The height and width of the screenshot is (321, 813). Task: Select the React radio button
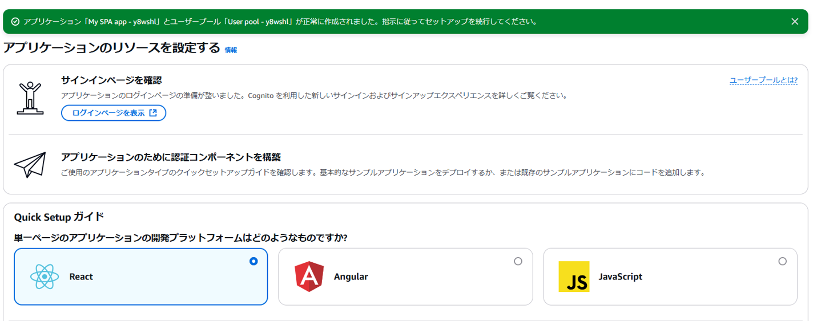click(x=253, y=261)
